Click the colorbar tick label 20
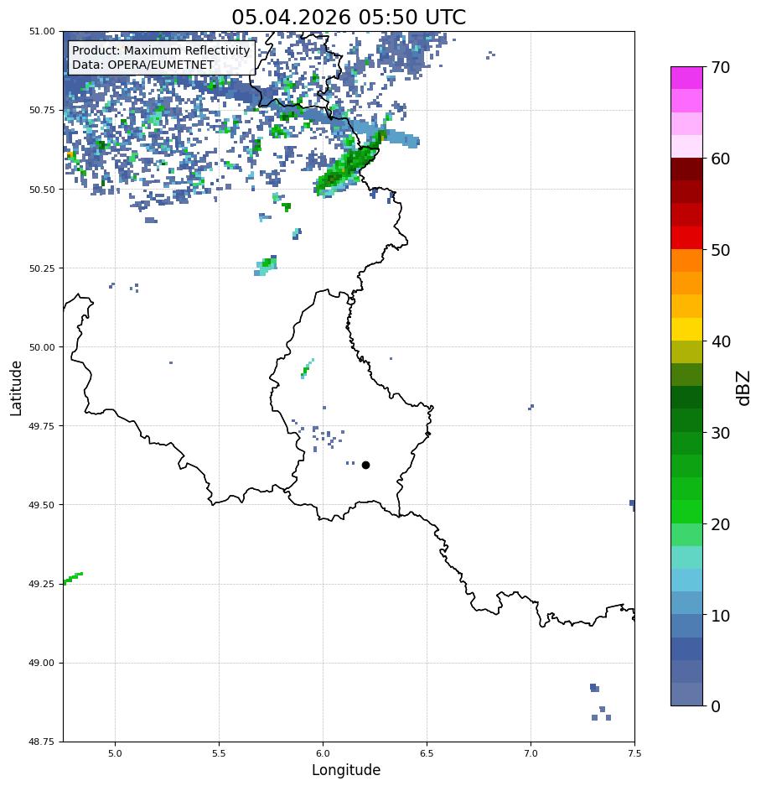The height and width of the screenshot is (786, 761). click(x=720, y=524)
